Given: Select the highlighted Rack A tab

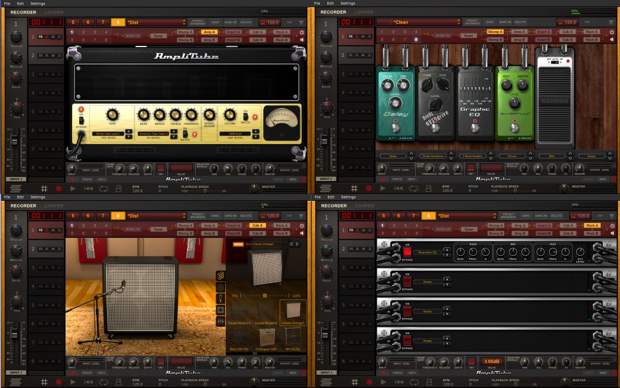Looking at the screenshot, I should [x=592, y=225].
